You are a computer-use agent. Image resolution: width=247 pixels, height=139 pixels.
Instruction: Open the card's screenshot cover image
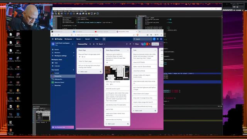pyautogui.click(x=117, y=73)
